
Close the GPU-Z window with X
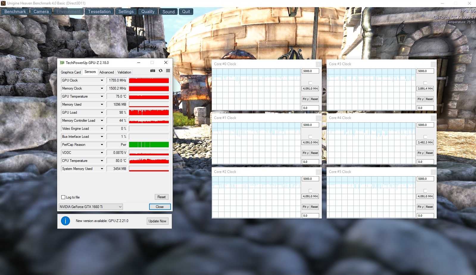(x=166, y=63)
